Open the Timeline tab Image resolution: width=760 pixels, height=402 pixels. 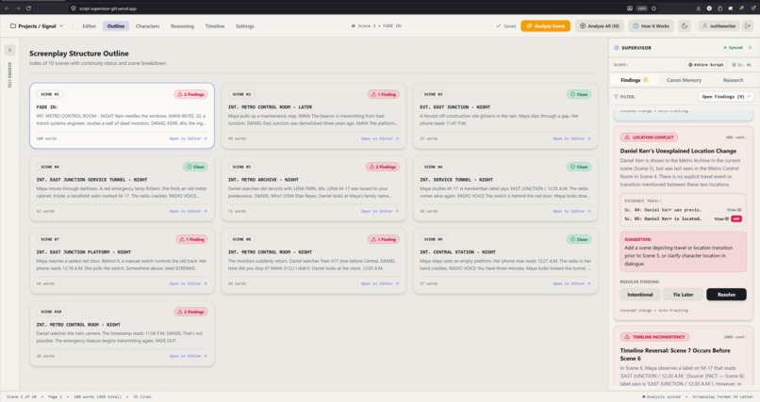(215, 26)
